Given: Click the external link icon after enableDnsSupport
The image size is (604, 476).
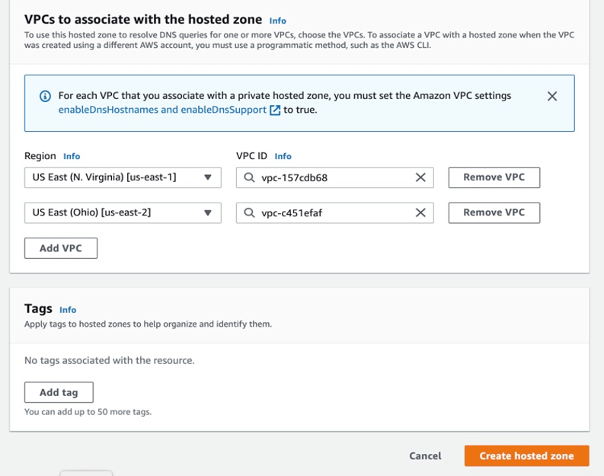Looking at the screenshot, I should [x=275, y=110].
